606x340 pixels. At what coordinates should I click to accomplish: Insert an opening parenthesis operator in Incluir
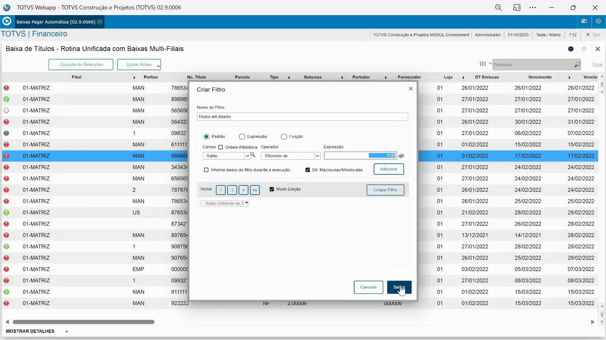[x=220, y=189]
